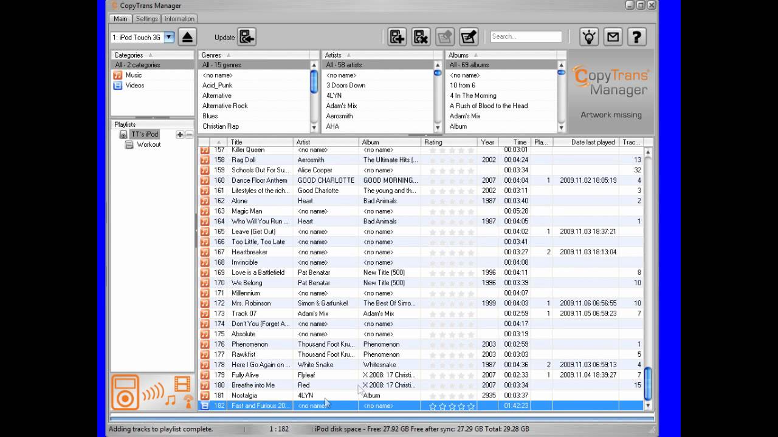Click the music icon for Heartbreaker
The height and width of the screenshot is (437, 778).
tap(205, 252)
